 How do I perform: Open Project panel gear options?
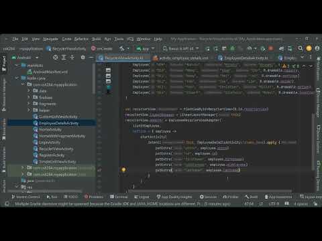click(x=83, y=58)
